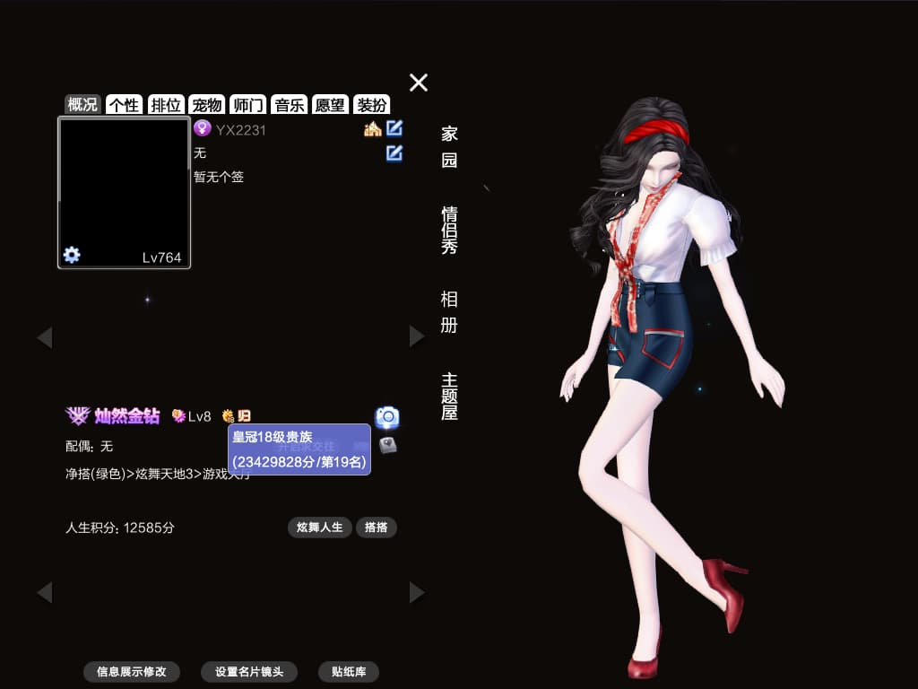The width and height of the screenshot is (918, 689).
Task: Switch to the 个性 tab
Action: coord(124,105)
